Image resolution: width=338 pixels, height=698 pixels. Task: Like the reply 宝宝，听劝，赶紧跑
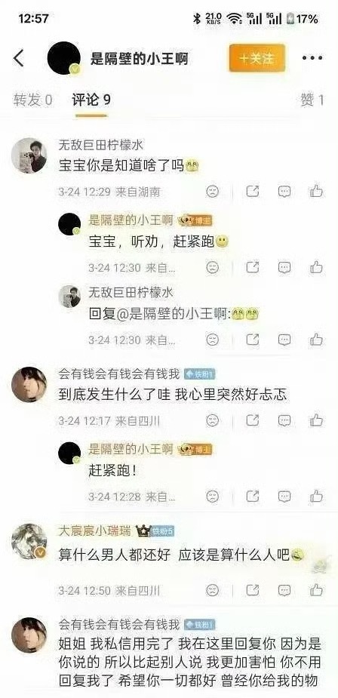coord(316,267)
